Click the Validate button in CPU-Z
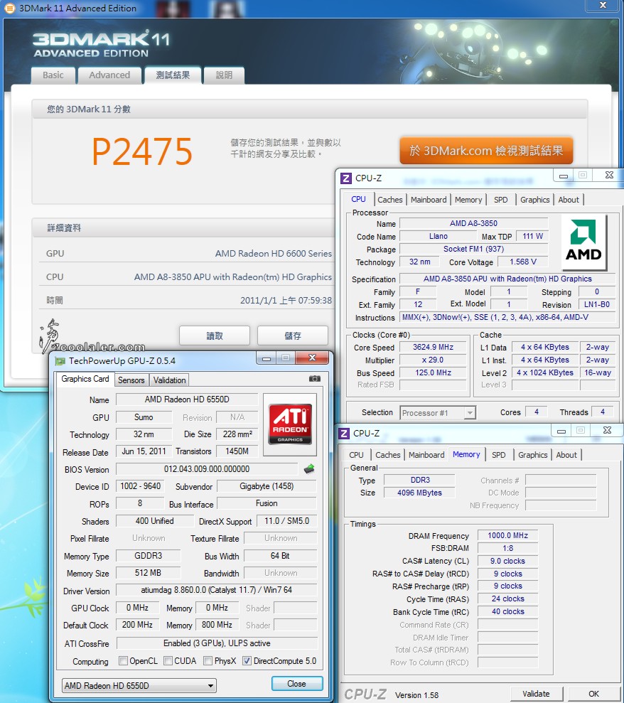This screenshot has width=624, height=703. click(x=536, y=694)
